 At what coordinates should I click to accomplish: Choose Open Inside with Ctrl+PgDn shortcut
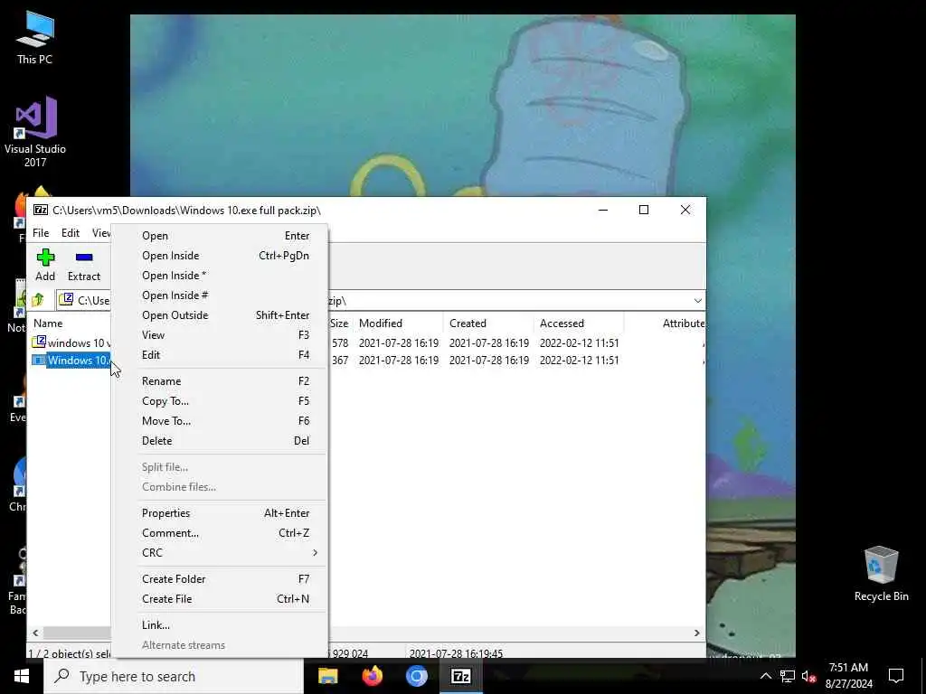[x=220, y=256]
